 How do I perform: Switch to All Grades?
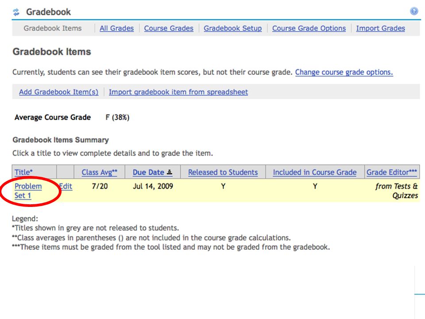pyautogui.click(x=116, y=28)
